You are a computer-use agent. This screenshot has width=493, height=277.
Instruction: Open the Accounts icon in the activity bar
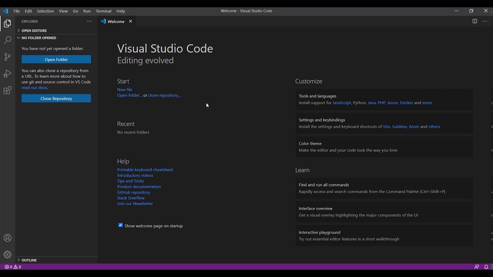point(7,238)
